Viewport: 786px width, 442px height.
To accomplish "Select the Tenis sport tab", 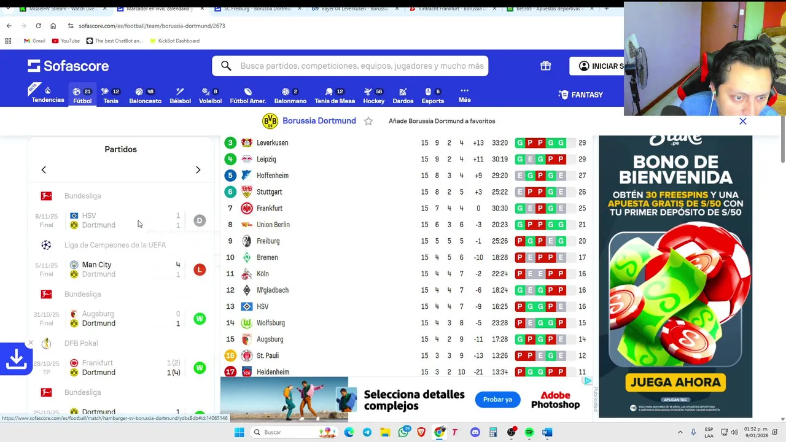I will [x=111, y=95].
